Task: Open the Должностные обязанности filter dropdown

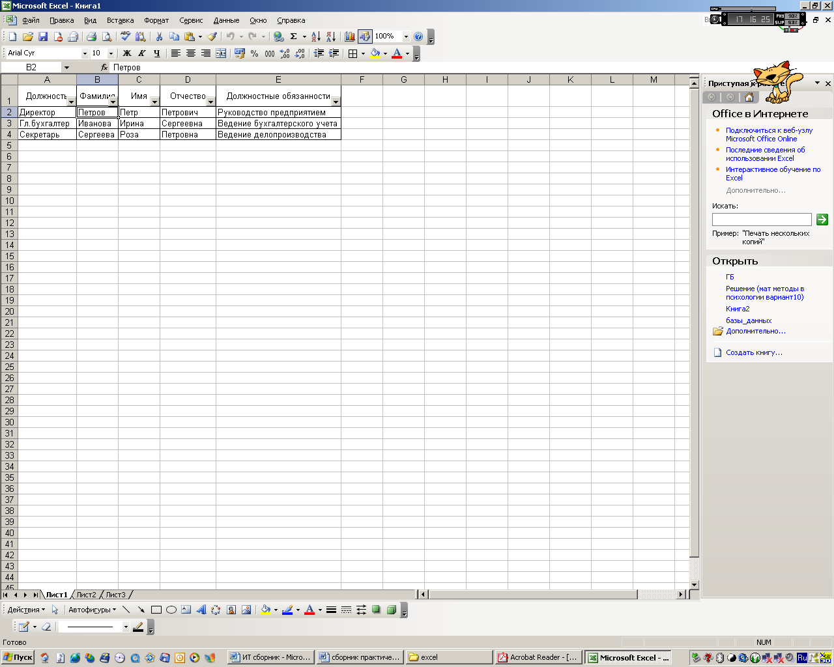Action: pyautogui.click(x=336, y=102)
